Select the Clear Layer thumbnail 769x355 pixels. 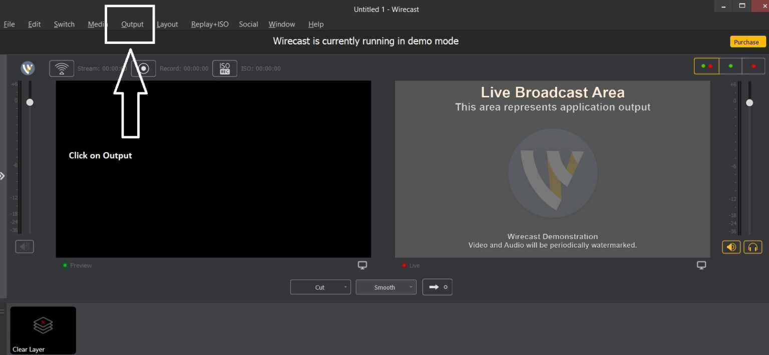pos(43,330)
